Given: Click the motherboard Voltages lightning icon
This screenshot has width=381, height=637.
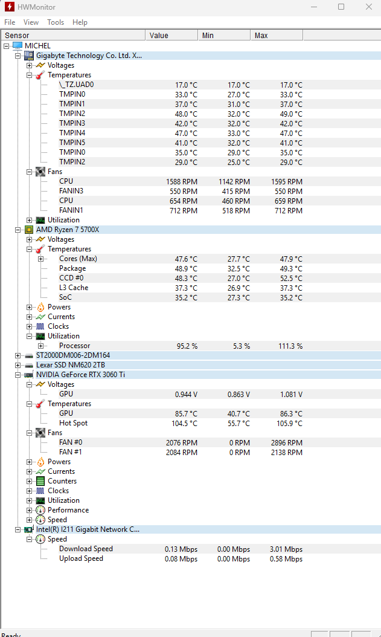Looking at the screenshot, I should [40, 65].
